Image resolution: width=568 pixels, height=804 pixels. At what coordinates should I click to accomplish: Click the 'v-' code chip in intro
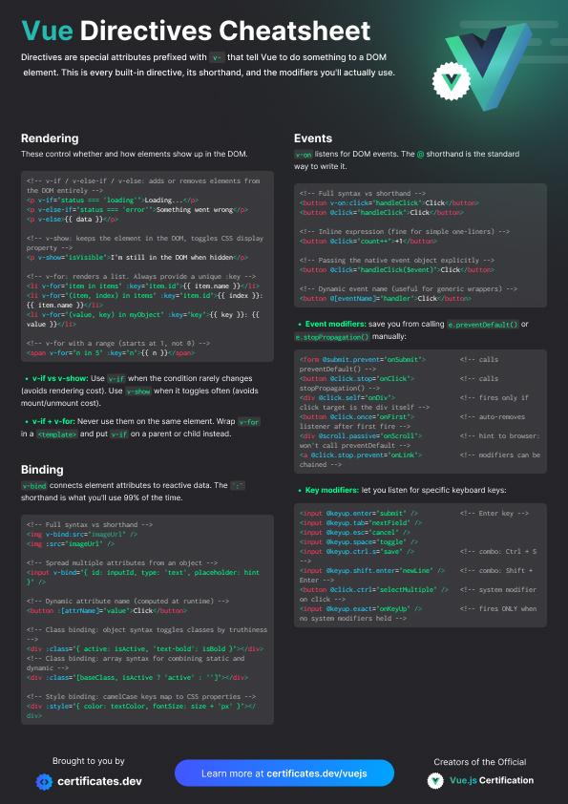(216, 57)
